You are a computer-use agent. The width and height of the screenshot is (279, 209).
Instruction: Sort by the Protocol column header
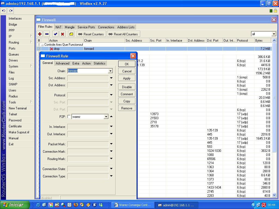point(245,41)
